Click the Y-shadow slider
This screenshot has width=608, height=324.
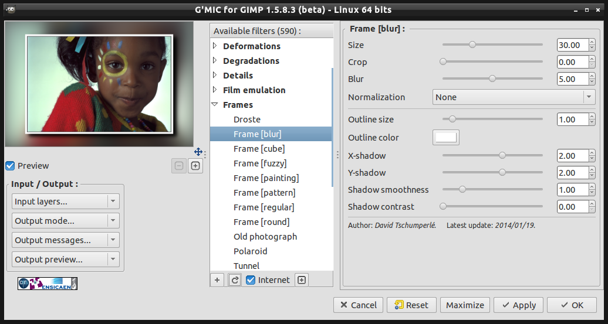tap(492, 173)
